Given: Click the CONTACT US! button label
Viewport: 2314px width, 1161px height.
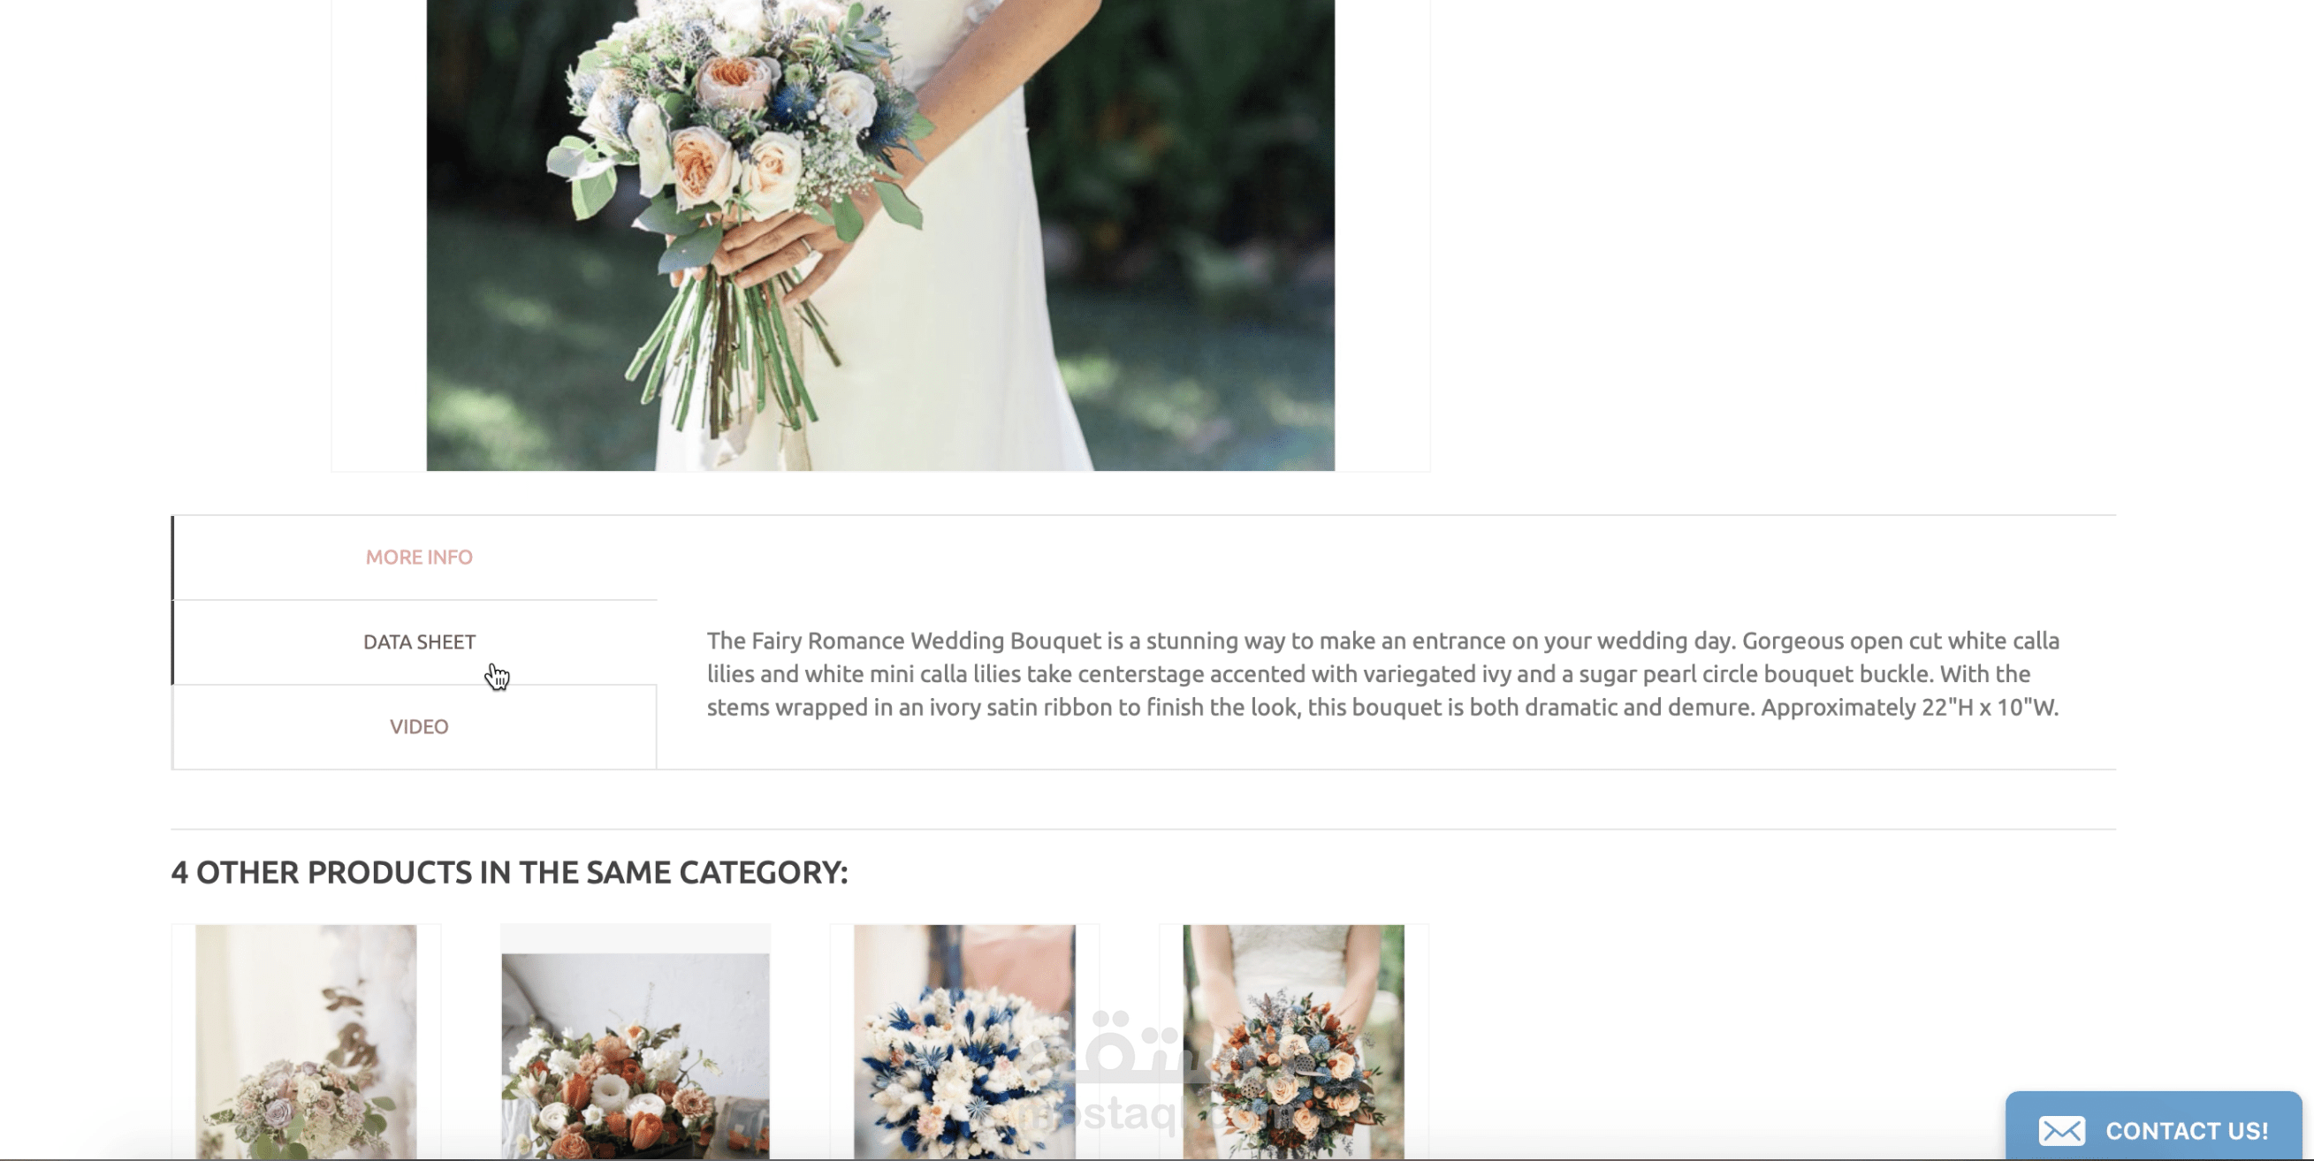Looking at the screenshot, I should coord(2187,1130).
